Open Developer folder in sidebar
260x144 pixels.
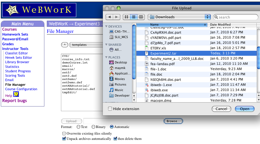point(119,95)
